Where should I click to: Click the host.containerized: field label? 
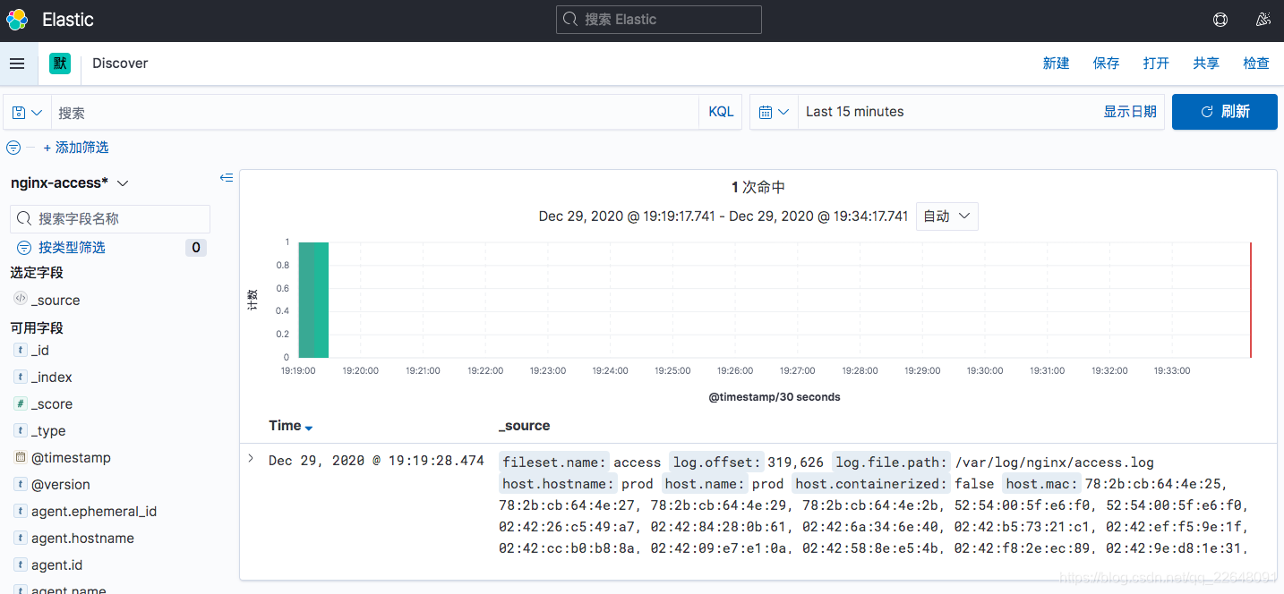click(x=871, y=484)
